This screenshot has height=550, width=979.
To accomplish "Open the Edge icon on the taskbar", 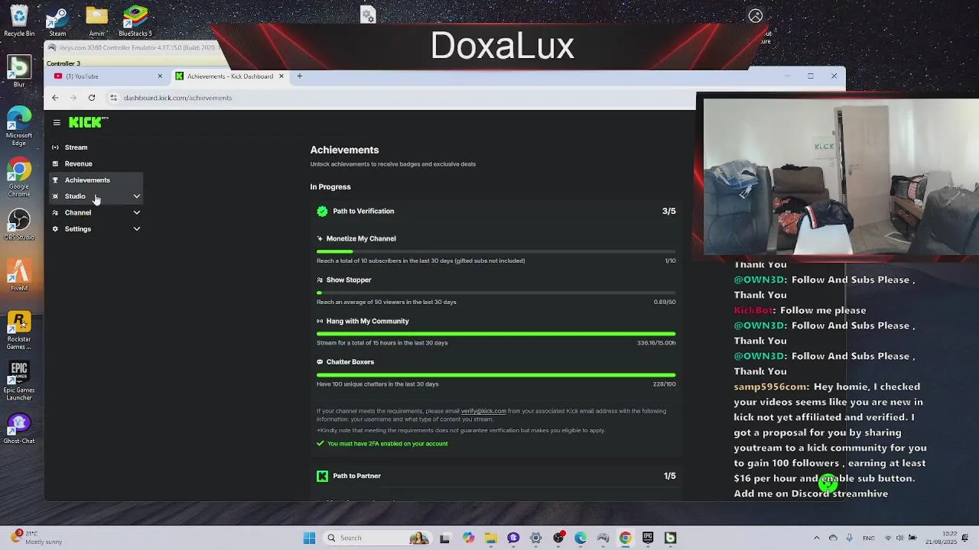I will pyautogui.click(x=581, y=538).
